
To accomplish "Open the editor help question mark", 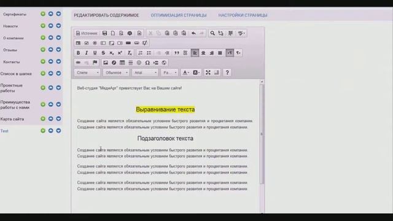I will click(227, 72).
